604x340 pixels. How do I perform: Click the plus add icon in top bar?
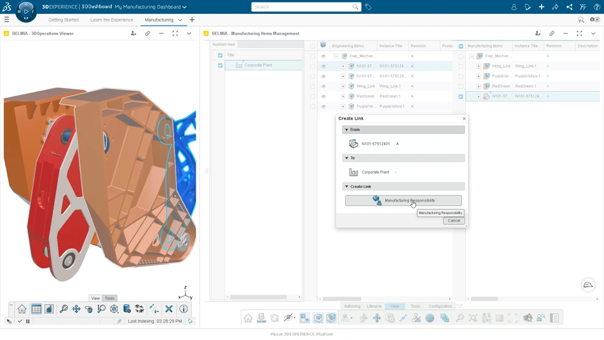click(541, 7)
